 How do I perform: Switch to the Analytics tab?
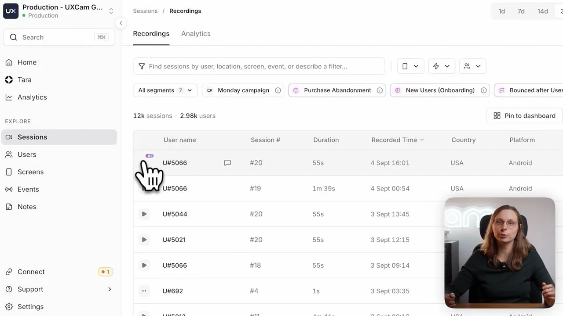point(196,34)
